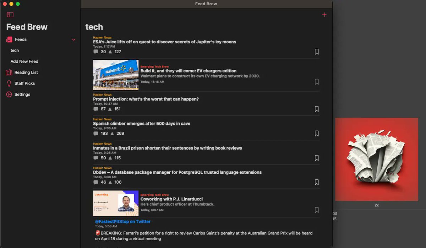Click upvote arrow on Prompt injection article
Screen dimensions: 426x248
(x=110, y=109)
